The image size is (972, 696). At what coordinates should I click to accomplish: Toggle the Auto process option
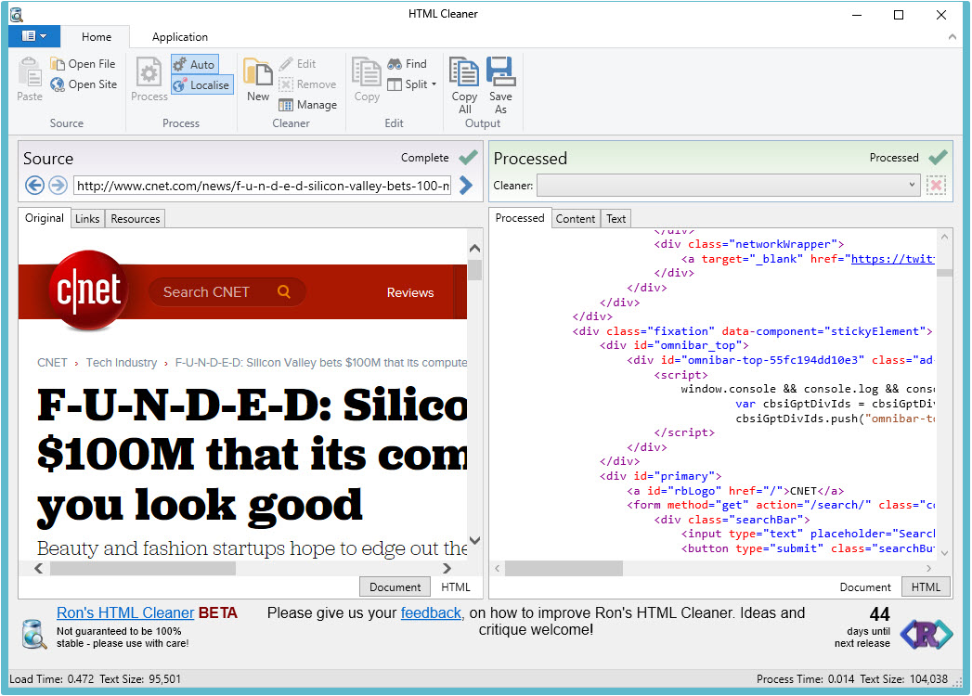(194, 64)
